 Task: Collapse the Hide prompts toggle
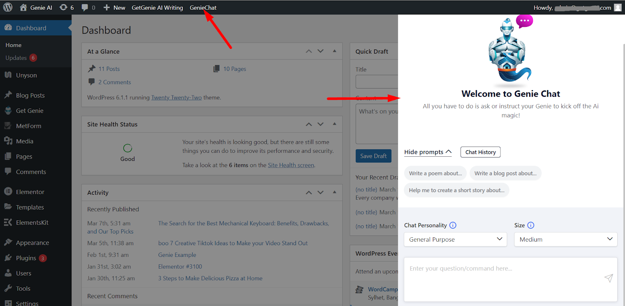tap(428, 152)
